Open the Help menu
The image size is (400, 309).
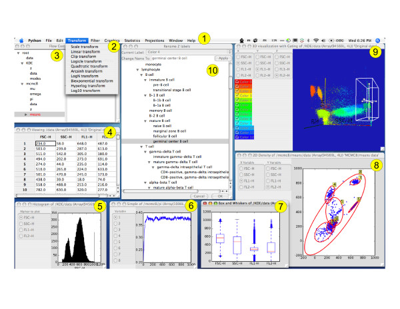tap(191, 41)
